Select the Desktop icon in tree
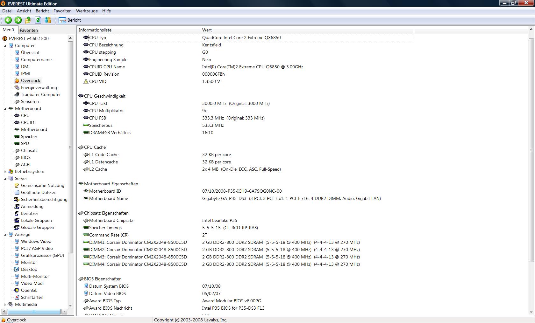Viewport: 535px width, 323px height. coord(17,269)
